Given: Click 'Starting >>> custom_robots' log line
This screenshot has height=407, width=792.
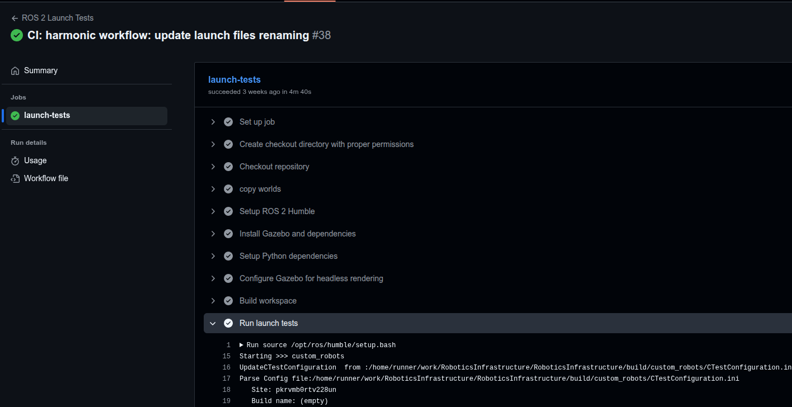Looking at the screenshot, I should [x=292, y=356].
